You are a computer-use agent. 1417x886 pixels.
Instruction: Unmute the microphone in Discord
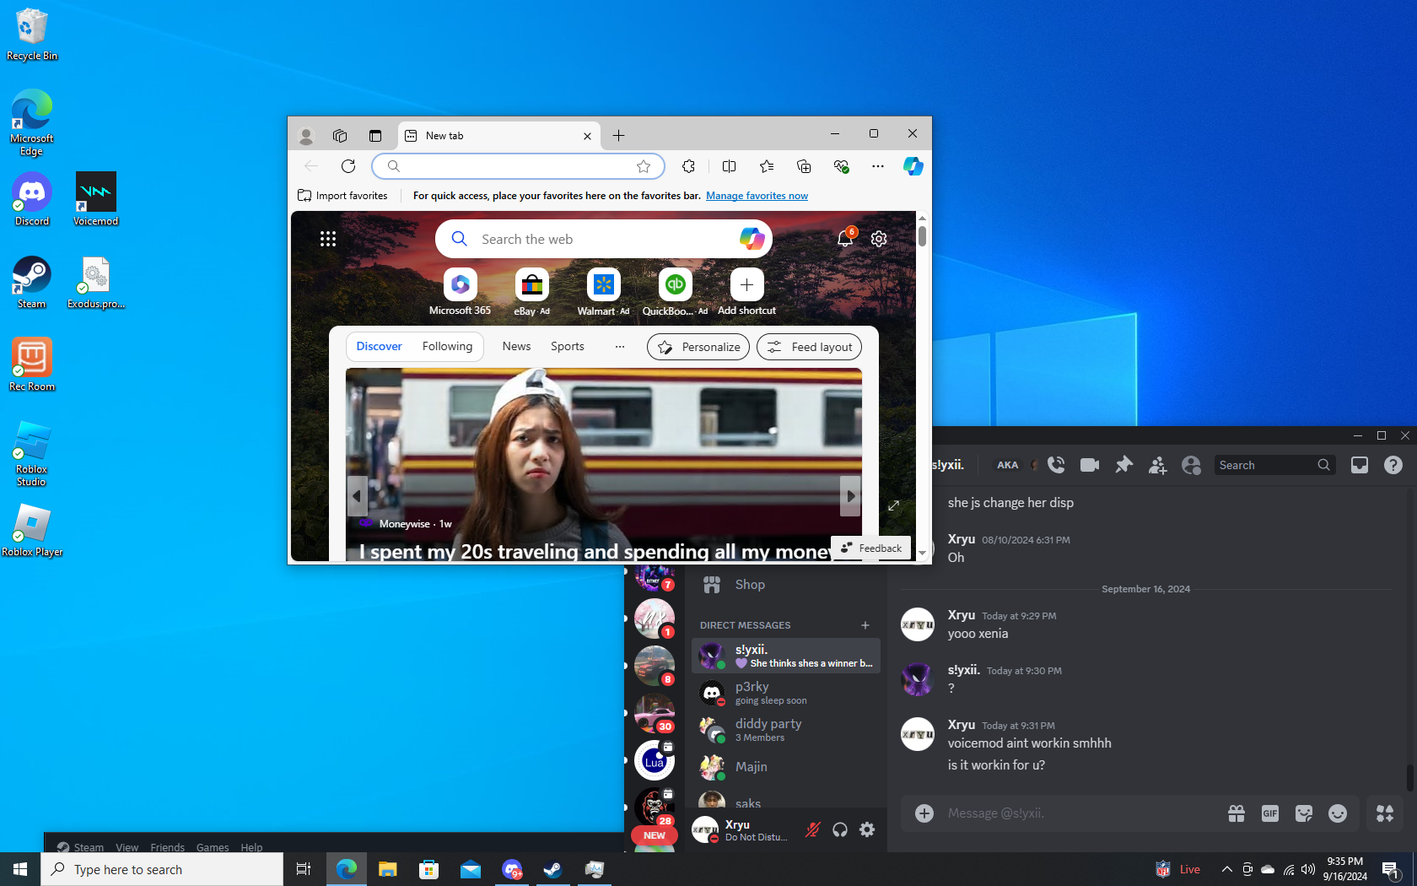pos(812,830)
